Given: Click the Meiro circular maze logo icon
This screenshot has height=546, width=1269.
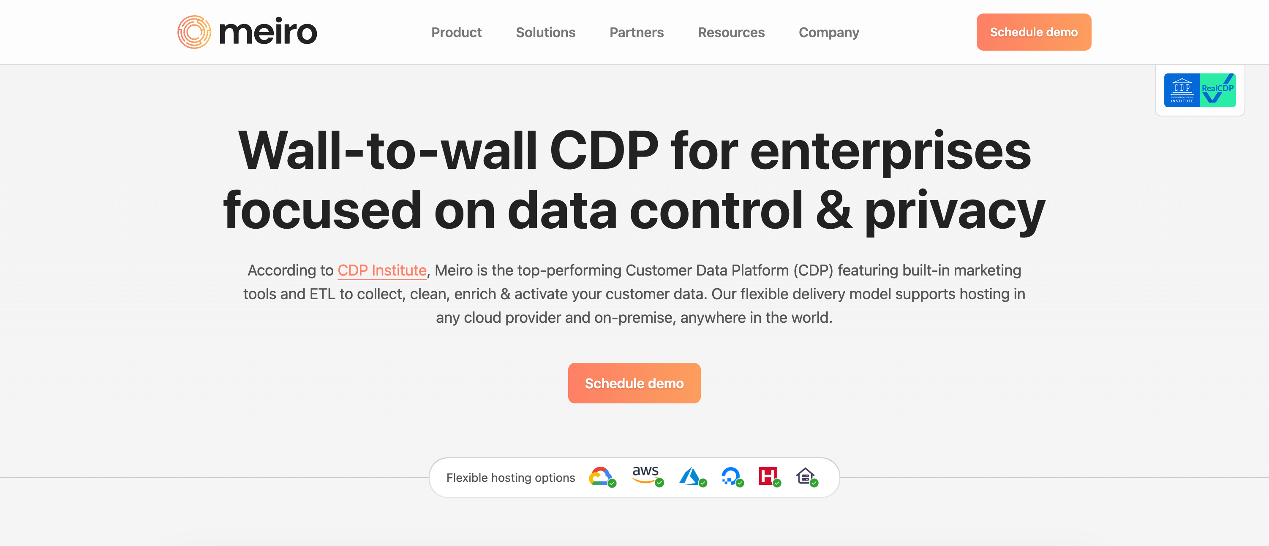Looking at the screenshot, I should [194, 32].
